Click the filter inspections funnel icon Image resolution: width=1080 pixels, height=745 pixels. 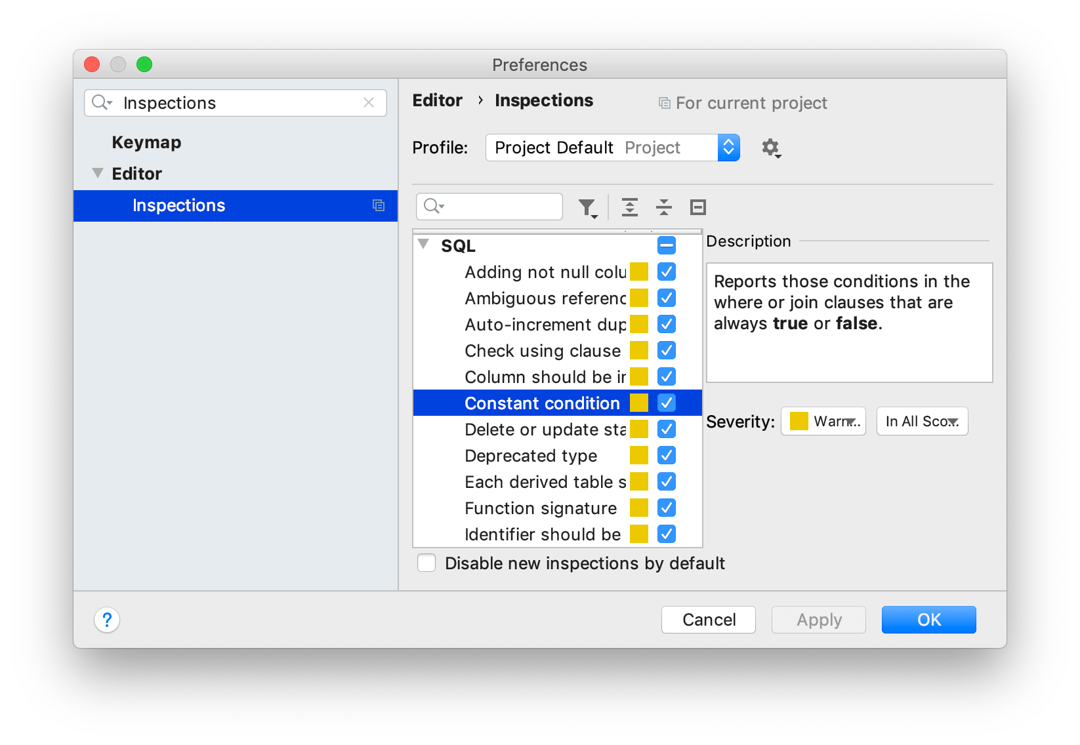click(x=587, y=208)
